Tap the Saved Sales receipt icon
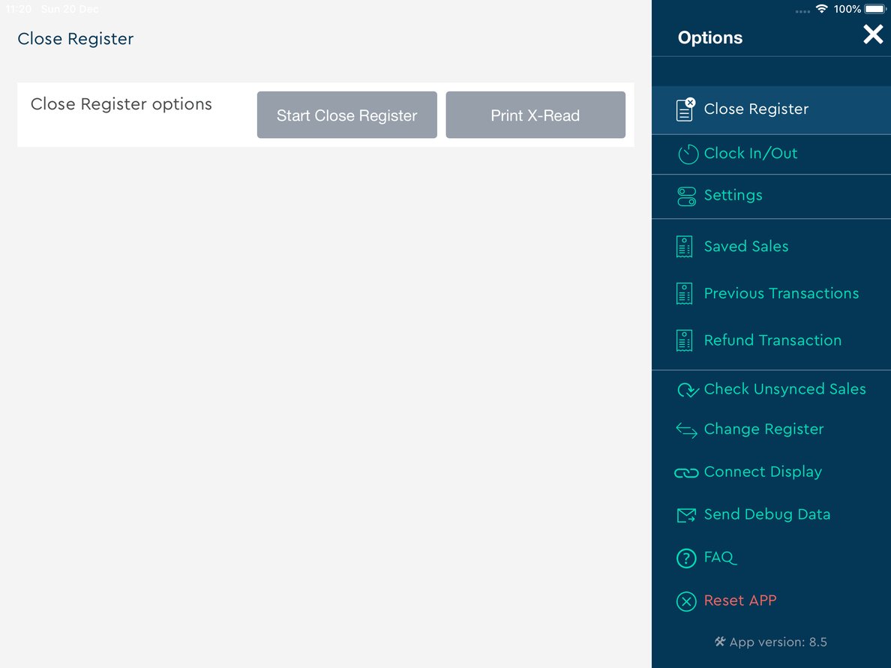891x668 pixels. (684, 247)
